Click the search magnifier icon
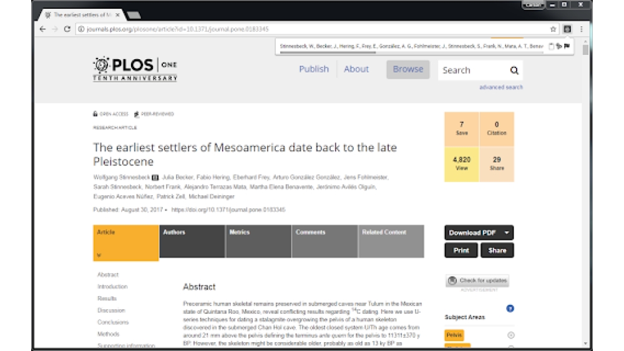624x351 pixels. [x=514, y=70]
